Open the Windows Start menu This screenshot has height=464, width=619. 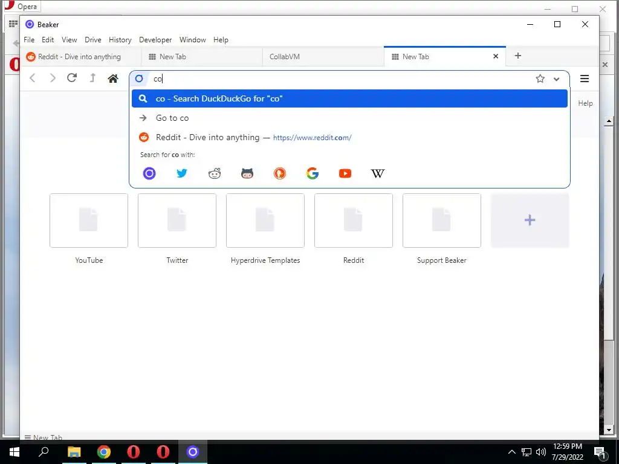pos(15,452)
